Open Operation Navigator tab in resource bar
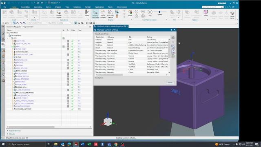 coord(3,45)
